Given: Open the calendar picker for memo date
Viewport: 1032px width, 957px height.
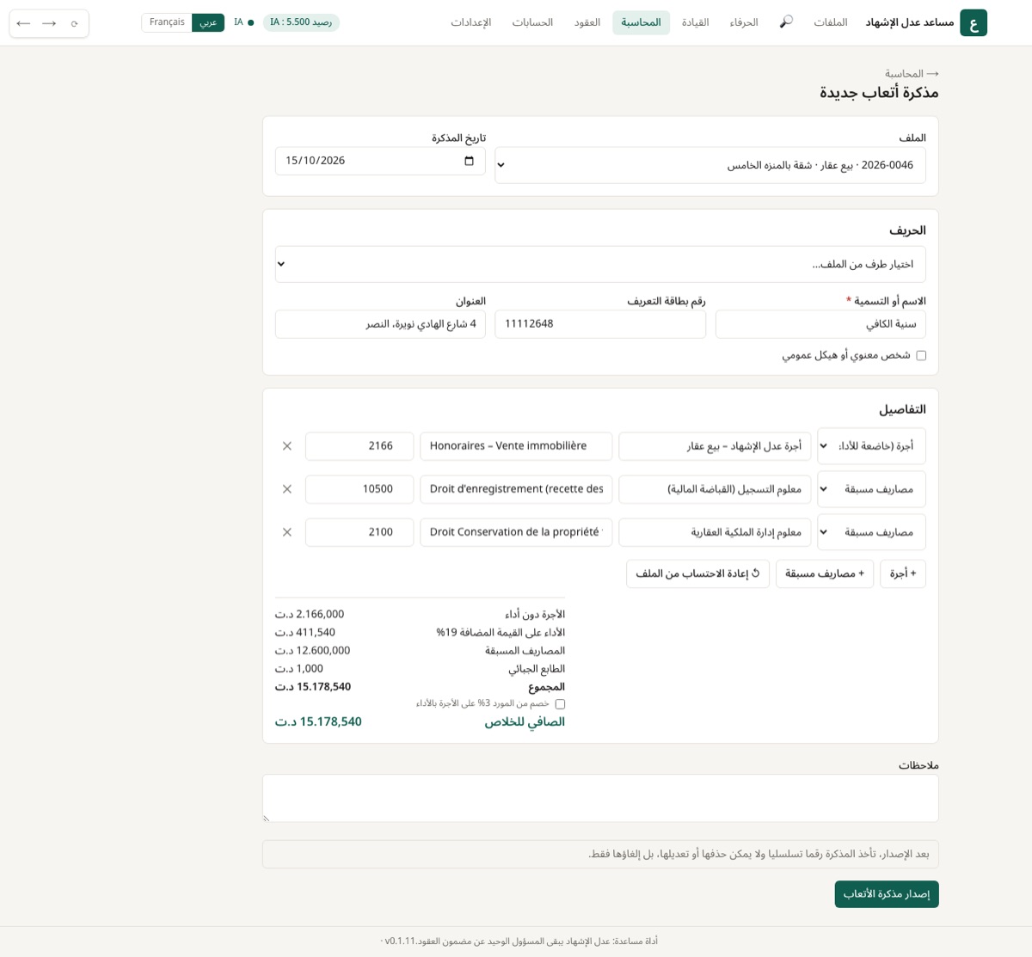Looking at the screenshot, I should tap(469, 161).
